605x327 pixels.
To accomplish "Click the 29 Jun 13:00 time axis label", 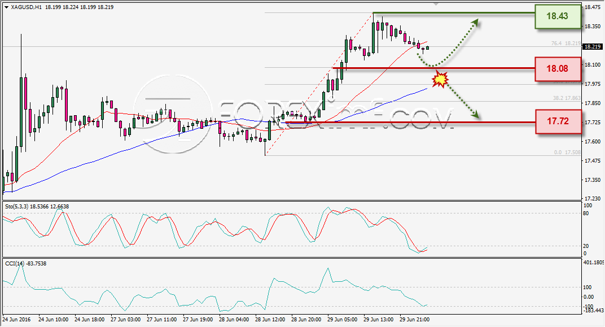I will (379, 320).
